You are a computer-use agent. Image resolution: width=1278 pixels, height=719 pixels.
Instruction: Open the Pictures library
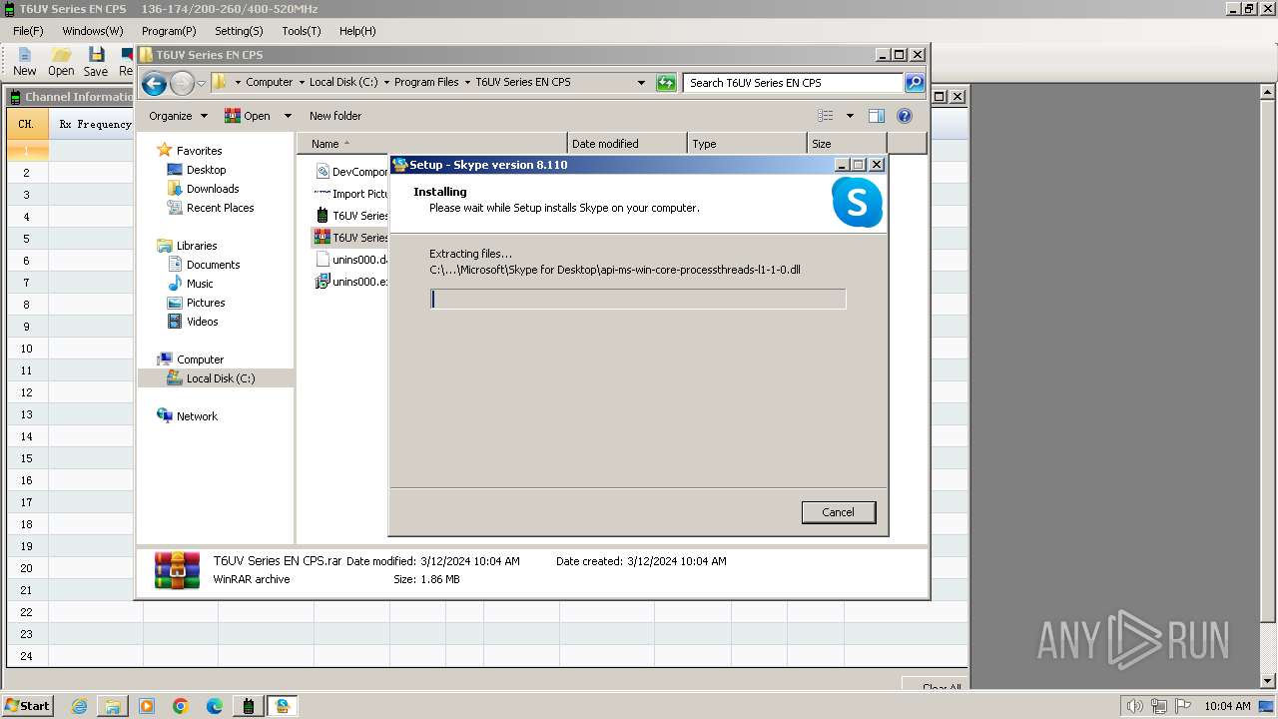point(206,303)
